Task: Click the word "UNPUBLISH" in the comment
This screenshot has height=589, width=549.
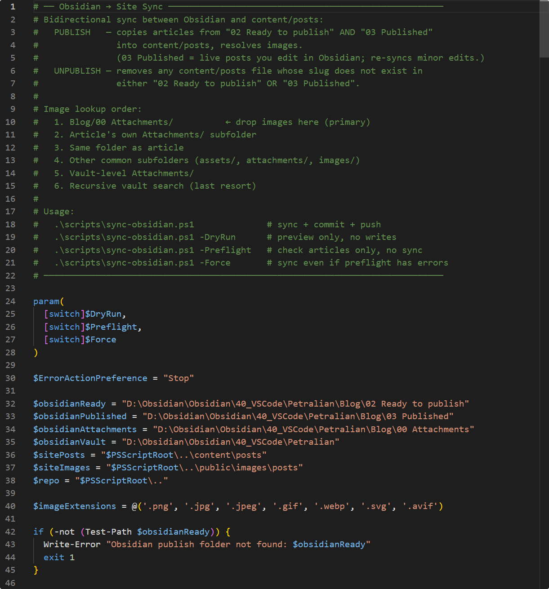Action: pyautogui.click(x=77, y=71)
